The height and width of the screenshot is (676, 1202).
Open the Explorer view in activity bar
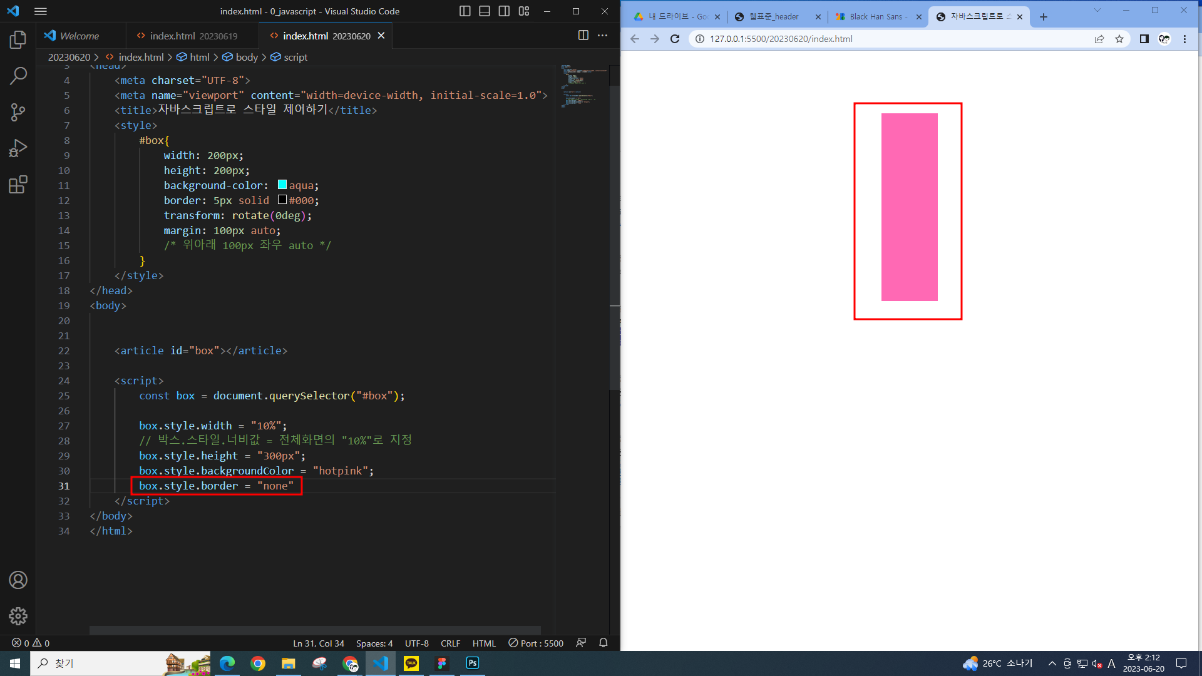(x=18, y=40)
